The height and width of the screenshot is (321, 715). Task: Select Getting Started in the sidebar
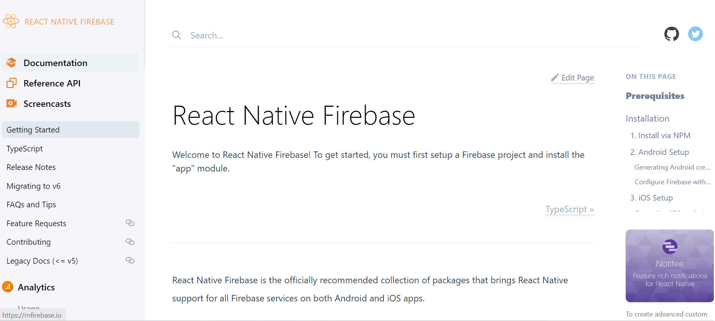point(33,129)
